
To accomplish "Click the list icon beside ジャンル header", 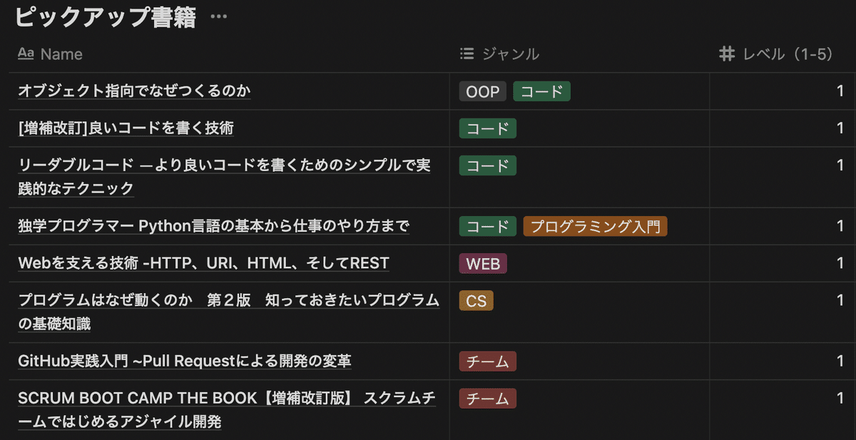I will click(467, 53).
